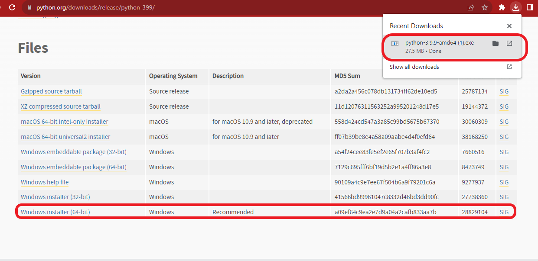Open SIG link for macOS universal2 installer
This screenshot has width=538, height=261.
point(504,137)
